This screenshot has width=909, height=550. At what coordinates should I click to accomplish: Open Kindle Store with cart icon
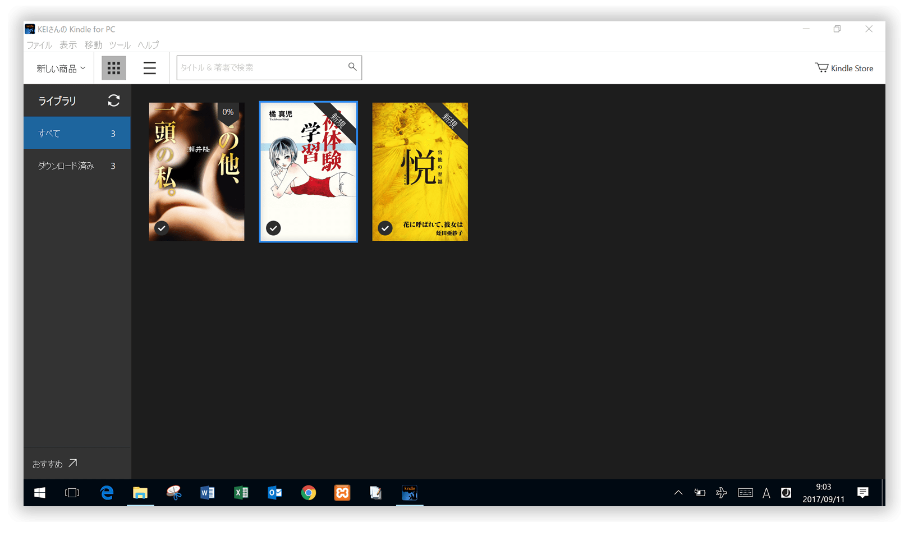coord(844,68)
